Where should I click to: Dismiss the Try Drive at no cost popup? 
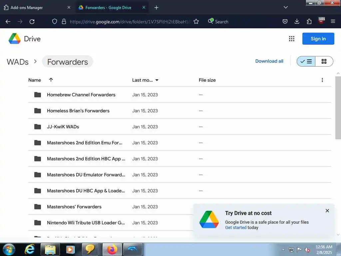[x=327, y=211]
